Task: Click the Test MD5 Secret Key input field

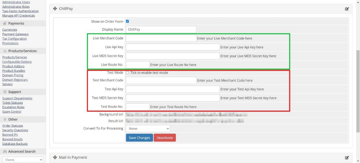Action: pos(173,98)
